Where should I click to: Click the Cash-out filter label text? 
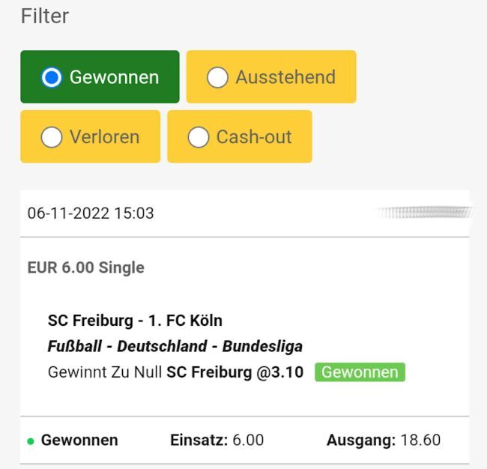coord(254,137)
